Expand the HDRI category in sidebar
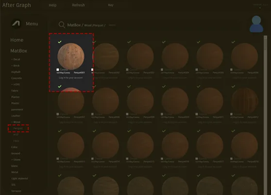The width and height of the screenshot is (271, 195). pyautogui.click(x=16, y=85)
